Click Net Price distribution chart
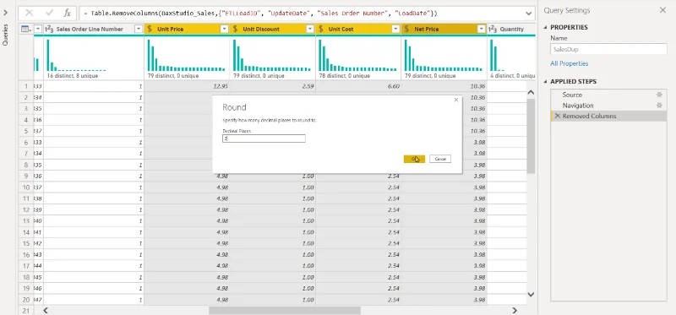 click(443, 55)
